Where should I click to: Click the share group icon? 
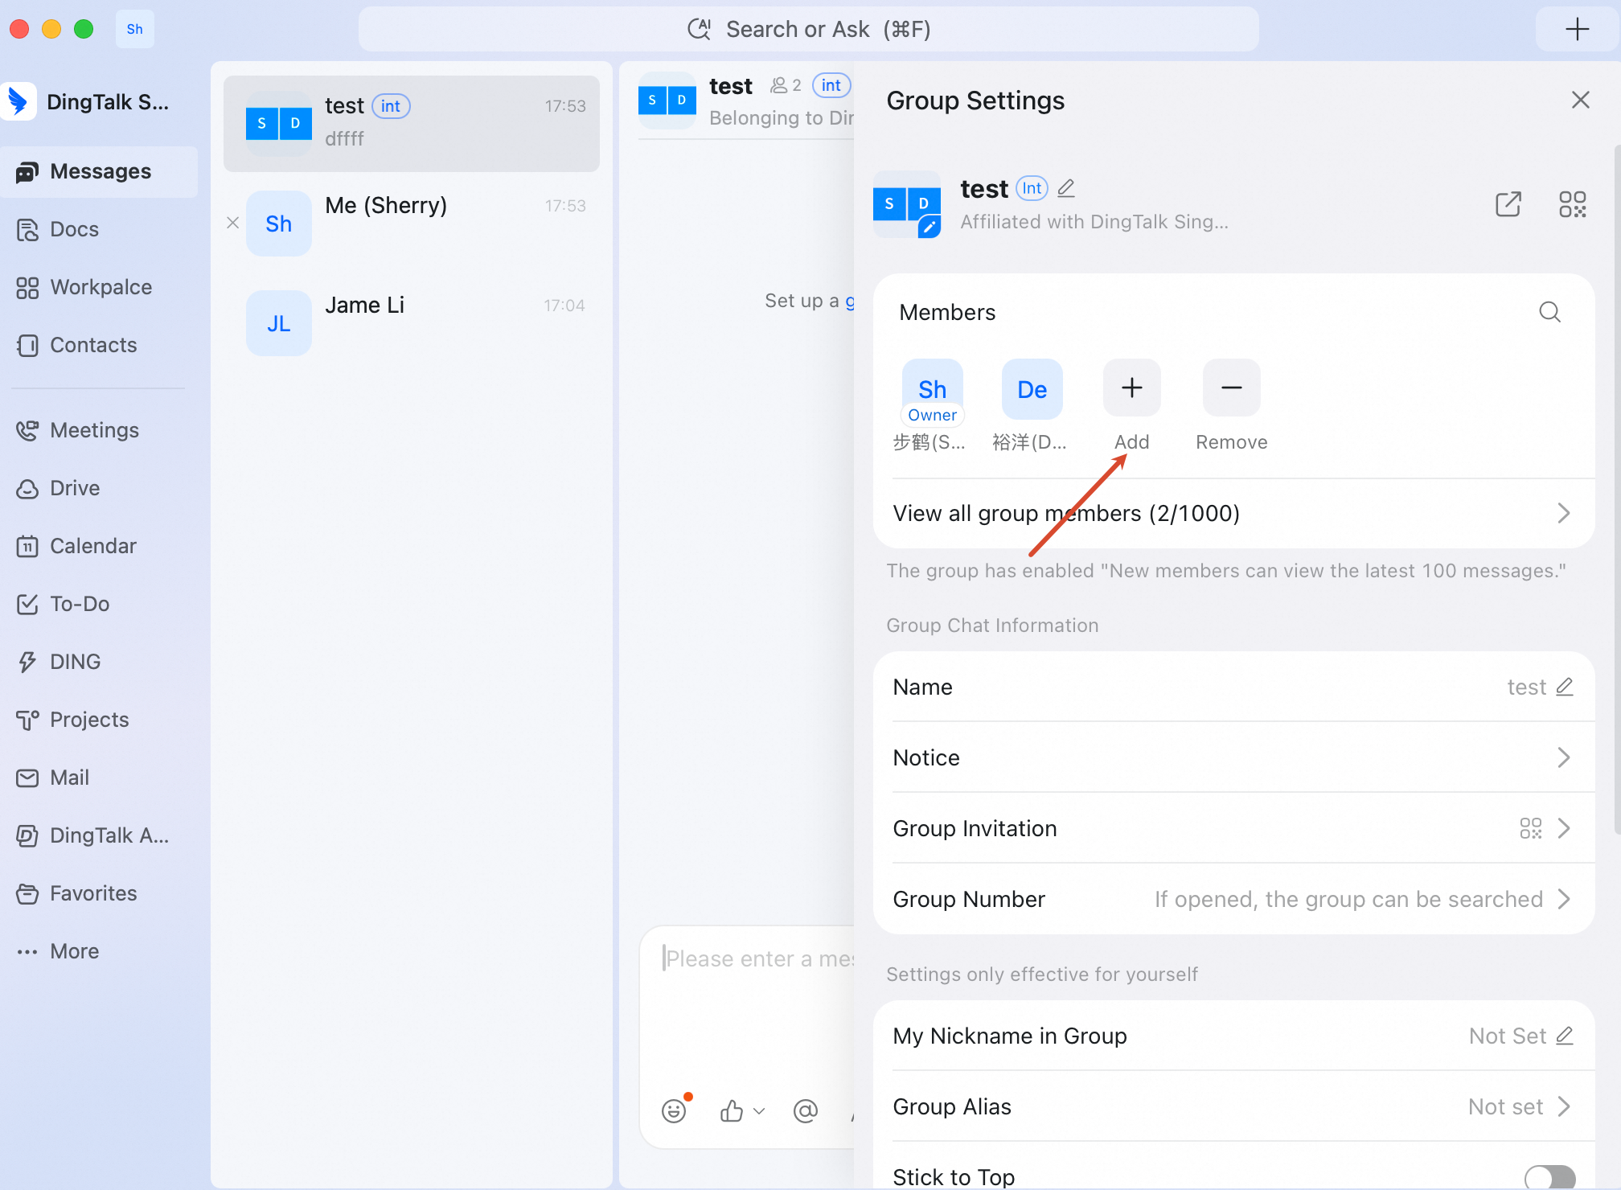[1508, 204]
